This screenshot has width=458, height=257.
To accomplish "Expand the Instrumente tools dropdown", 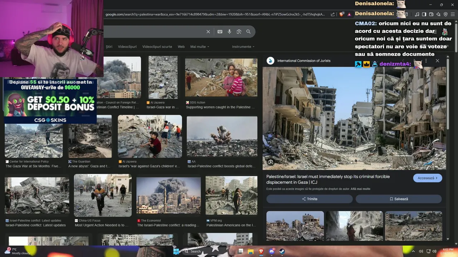I will pos(243,47).
